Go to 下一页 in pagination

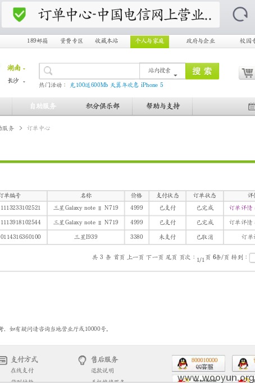154,257
